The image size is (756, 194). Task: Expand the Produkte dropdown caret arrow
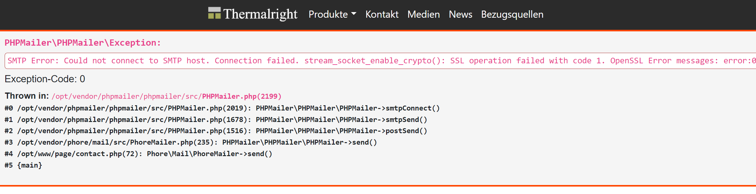coord(353,14)
